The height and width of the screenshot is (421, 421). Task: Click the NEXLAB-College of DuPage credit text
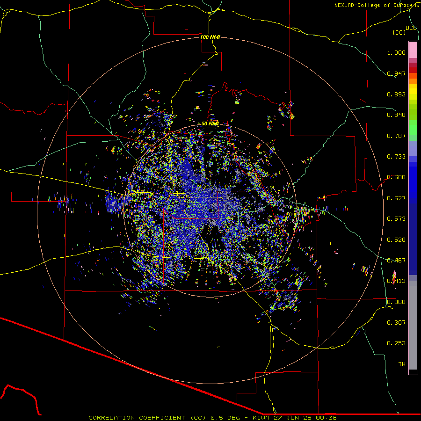tap(373, 5)
